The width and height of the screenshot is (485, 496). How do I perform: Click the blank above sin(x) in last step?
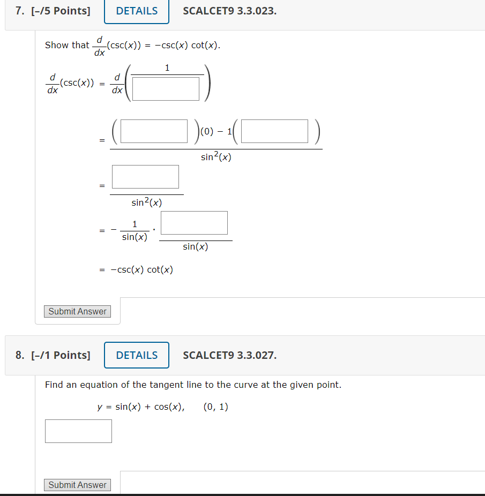(194, 222)
